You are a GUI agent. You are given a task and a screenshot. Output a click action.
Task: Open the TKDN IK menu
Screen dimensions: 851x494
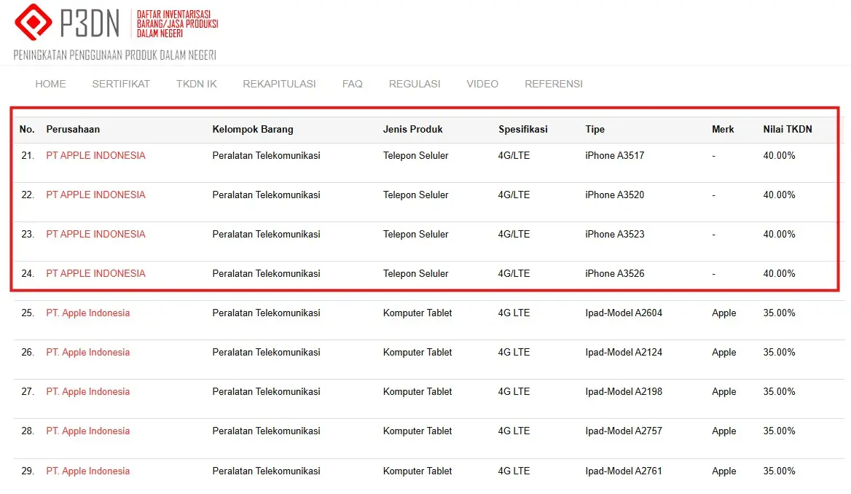[197, 84]
